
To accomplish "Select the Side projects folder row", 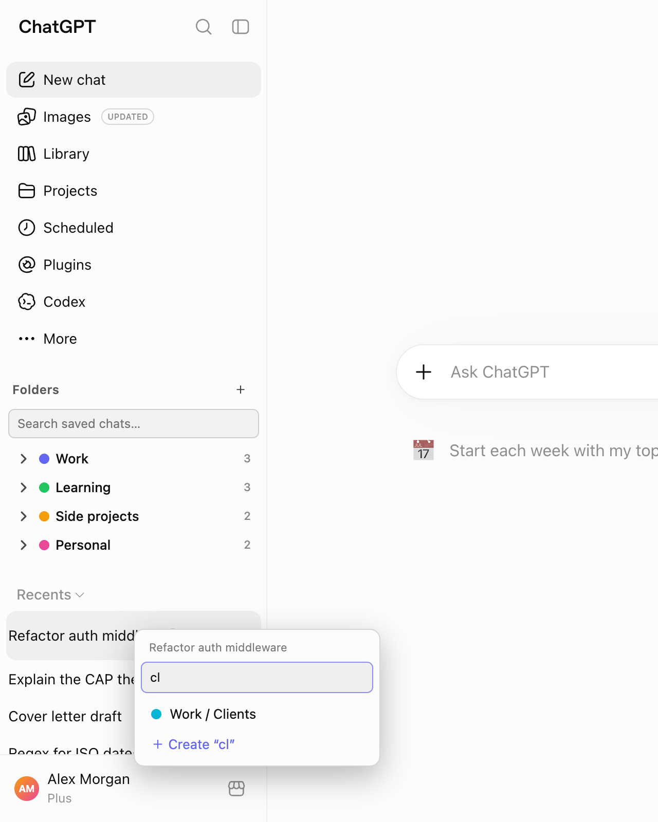I will point(134,516).
